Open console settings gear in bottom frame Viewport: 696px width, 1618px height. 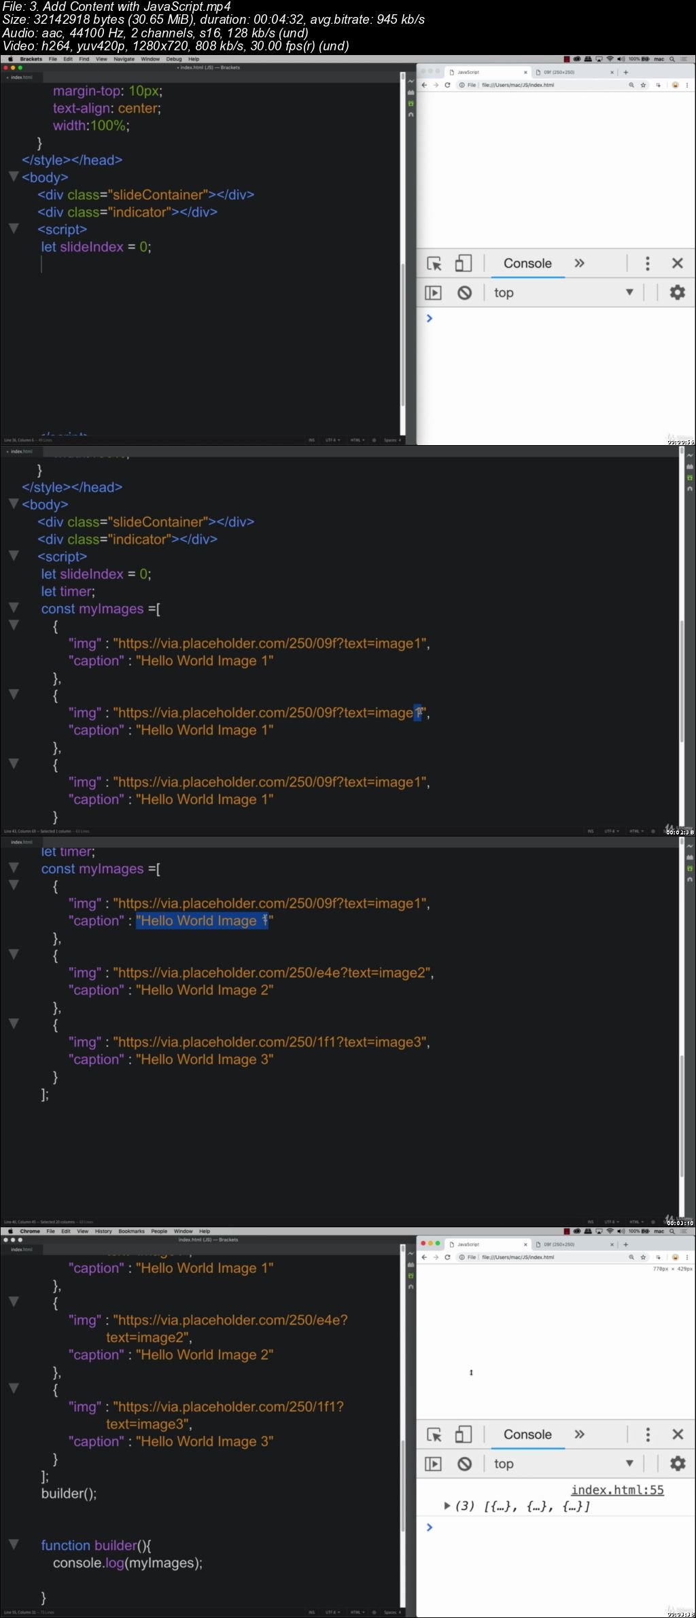point(677,1464)
